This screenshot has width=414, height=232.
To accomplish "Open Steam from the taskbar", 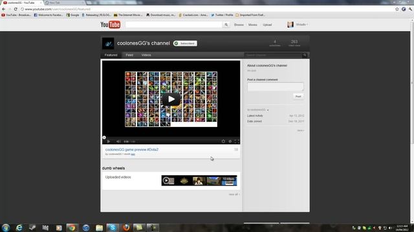I will click(32, 227).
